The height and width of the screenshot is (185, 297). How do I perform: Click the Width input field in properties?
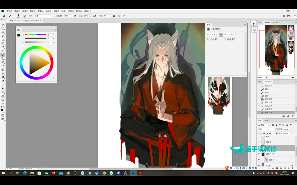(x=214, y=35)
